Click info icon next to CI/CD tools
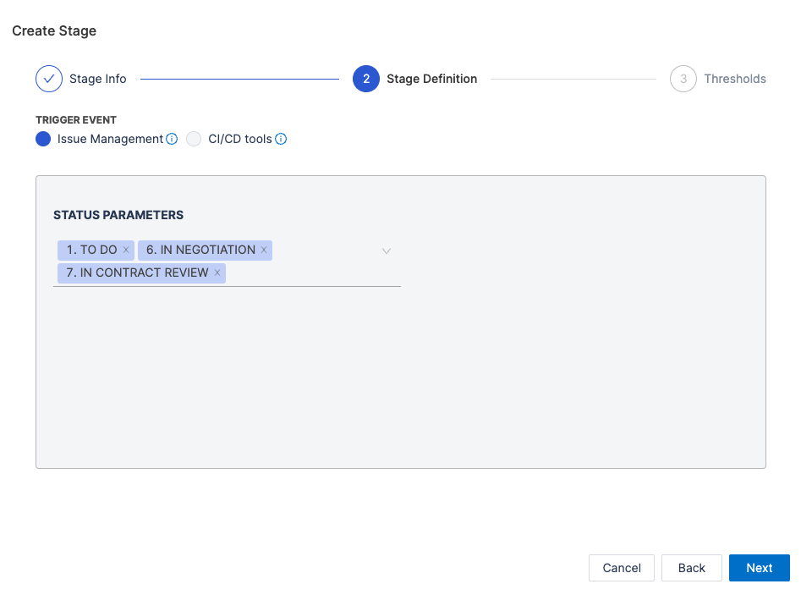The height and width of the screenshot is (595, 801). [281, 139]
